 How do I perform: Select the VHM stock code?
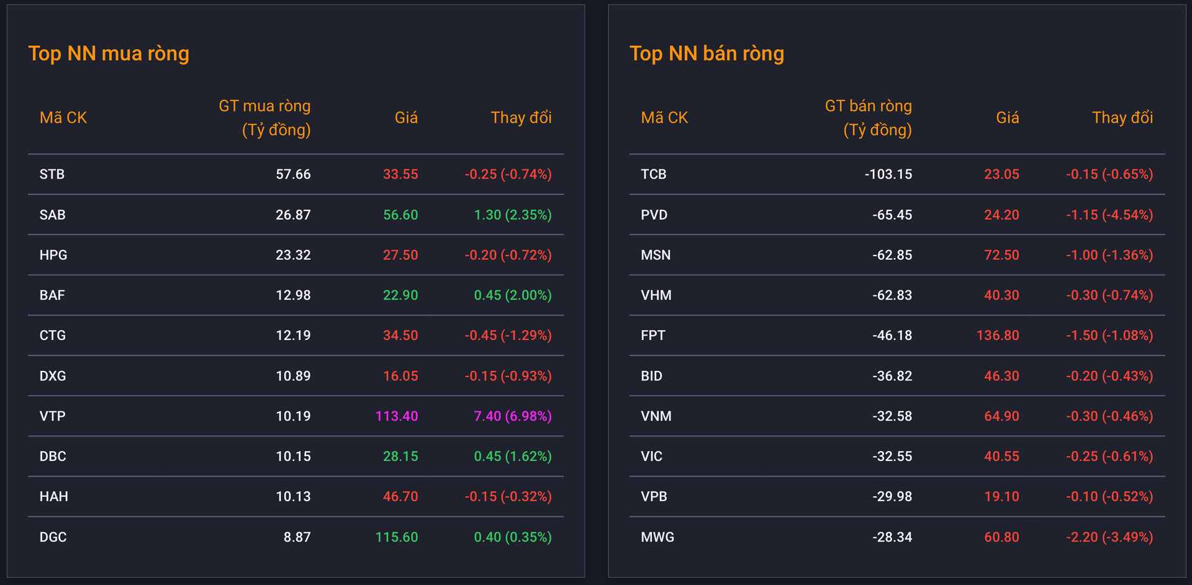[x=656, y=295]
